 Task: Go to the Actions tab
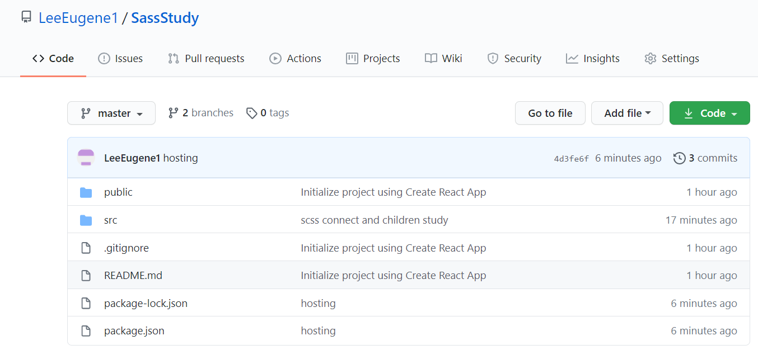point(295,58)
